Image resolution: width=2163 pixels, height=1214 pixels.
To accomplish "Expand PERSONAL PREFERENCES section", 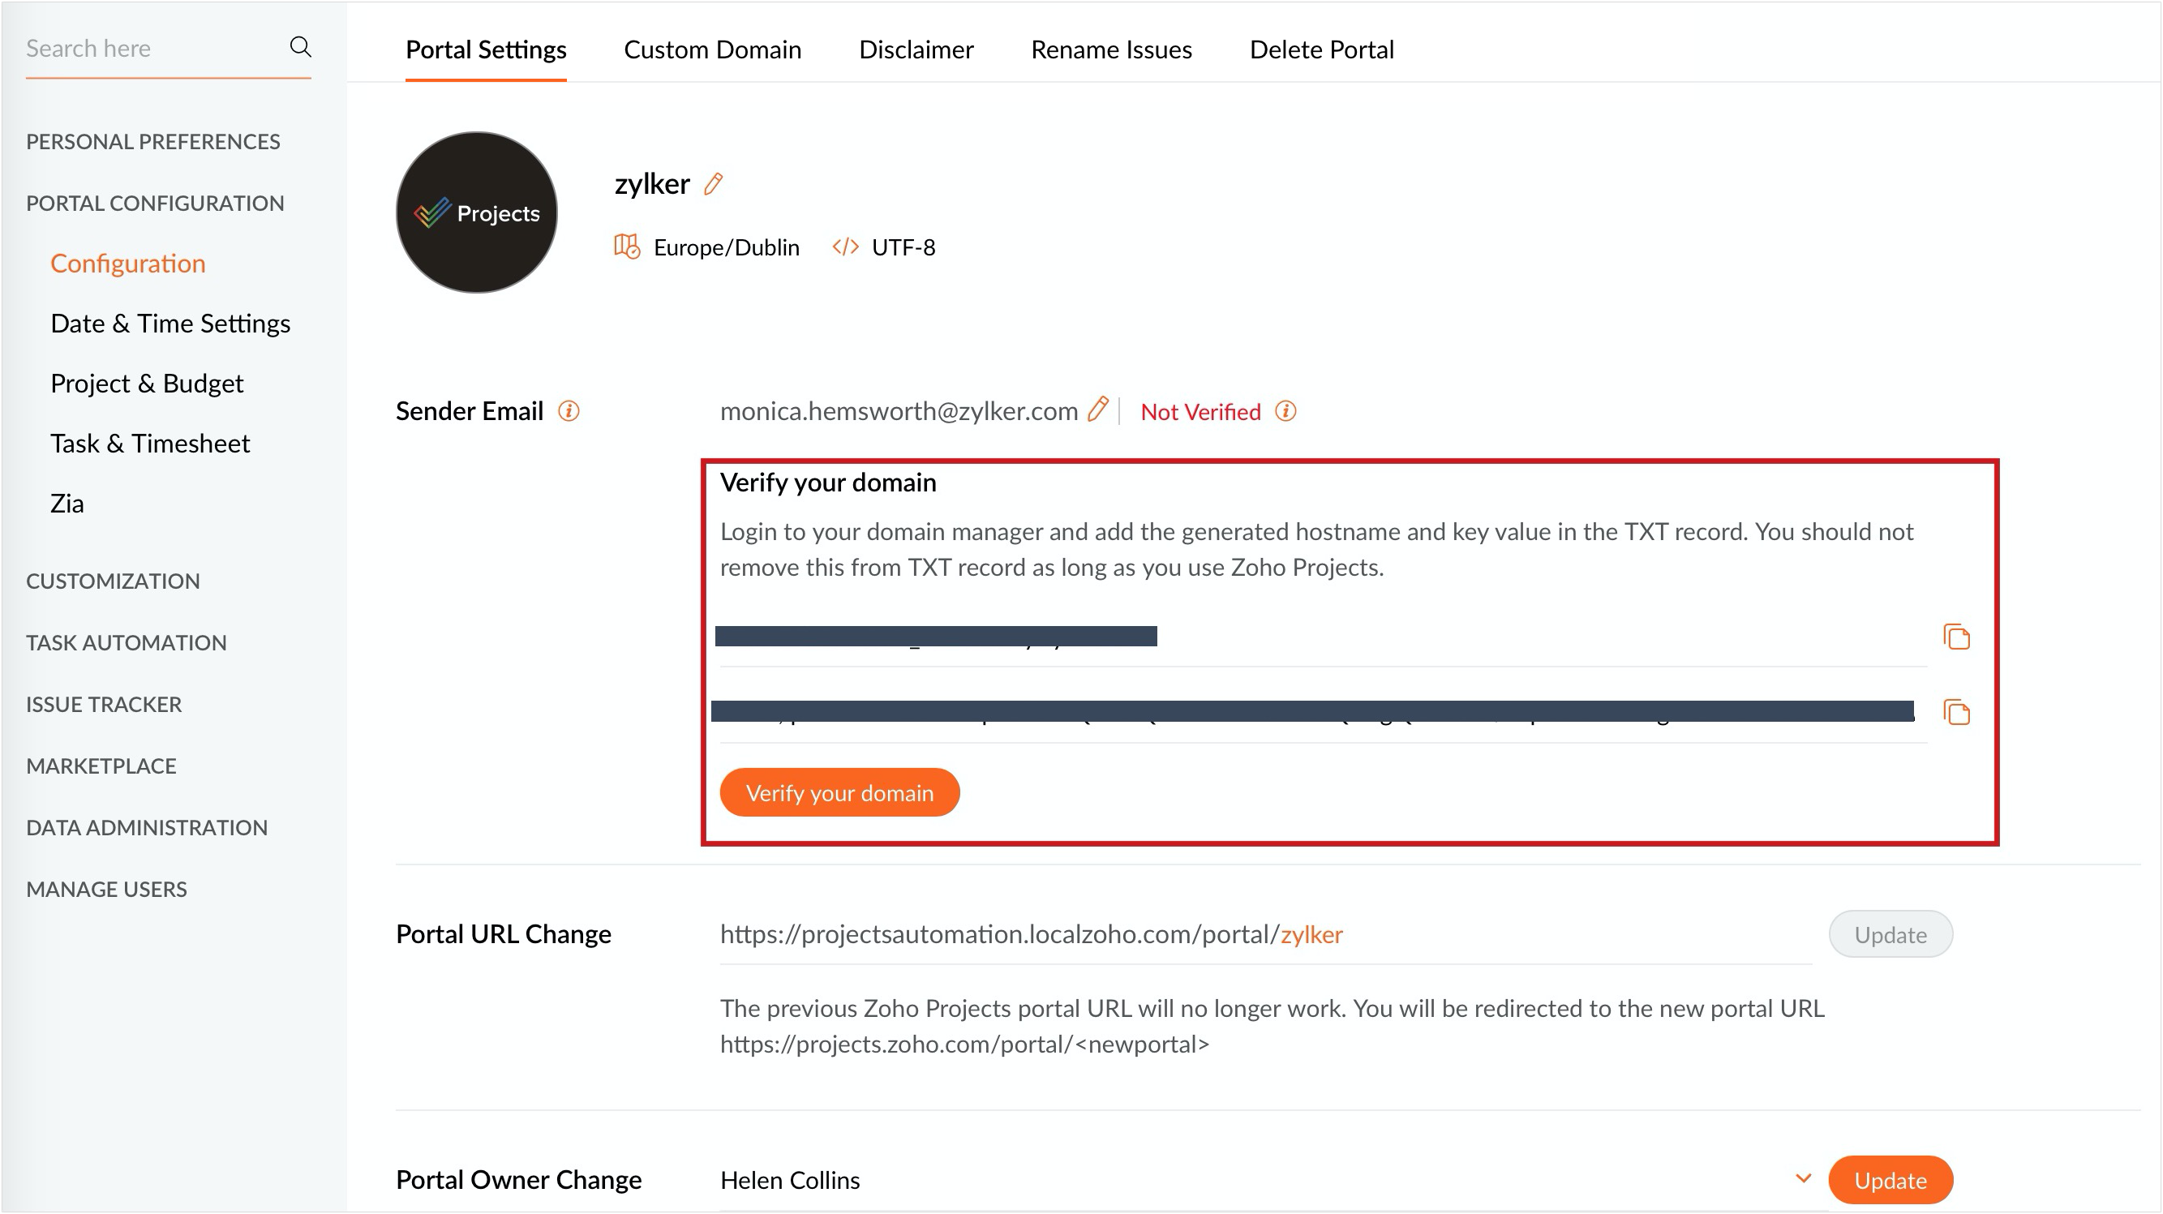I will tap(152, 141).
